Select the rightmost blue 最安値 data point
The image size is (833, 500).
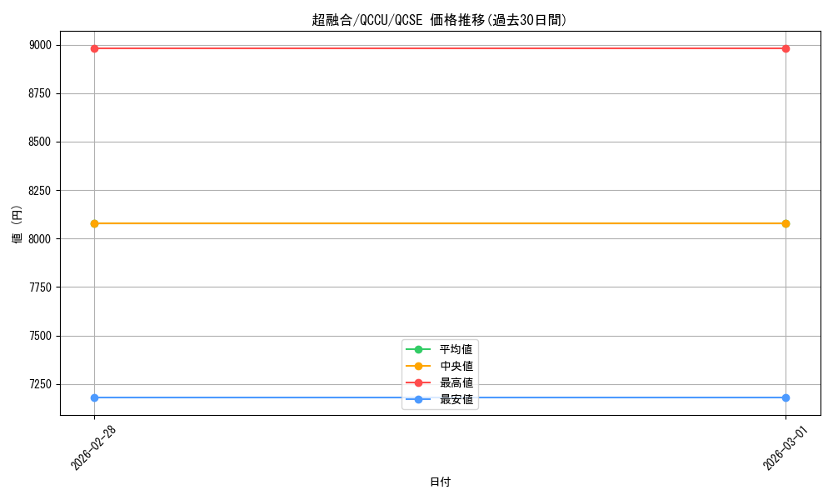tap(785, 397)
